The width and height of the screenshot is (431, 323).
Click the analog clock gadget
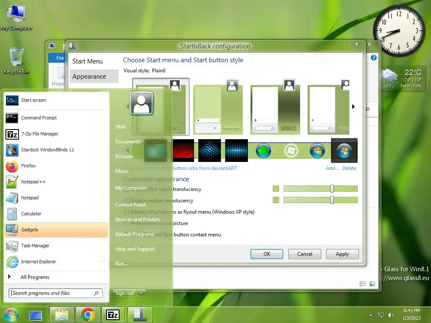pos(399,30)
